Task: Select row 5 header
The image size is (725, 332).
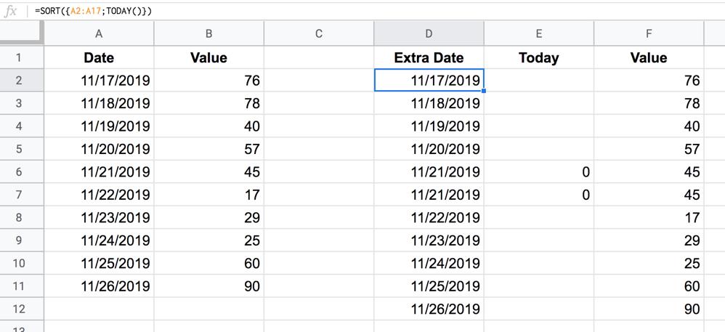Action: (22, 149)
